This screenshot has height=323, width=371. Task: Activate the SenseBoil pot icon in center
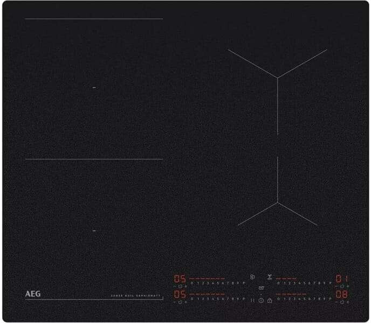coord(261,289)
